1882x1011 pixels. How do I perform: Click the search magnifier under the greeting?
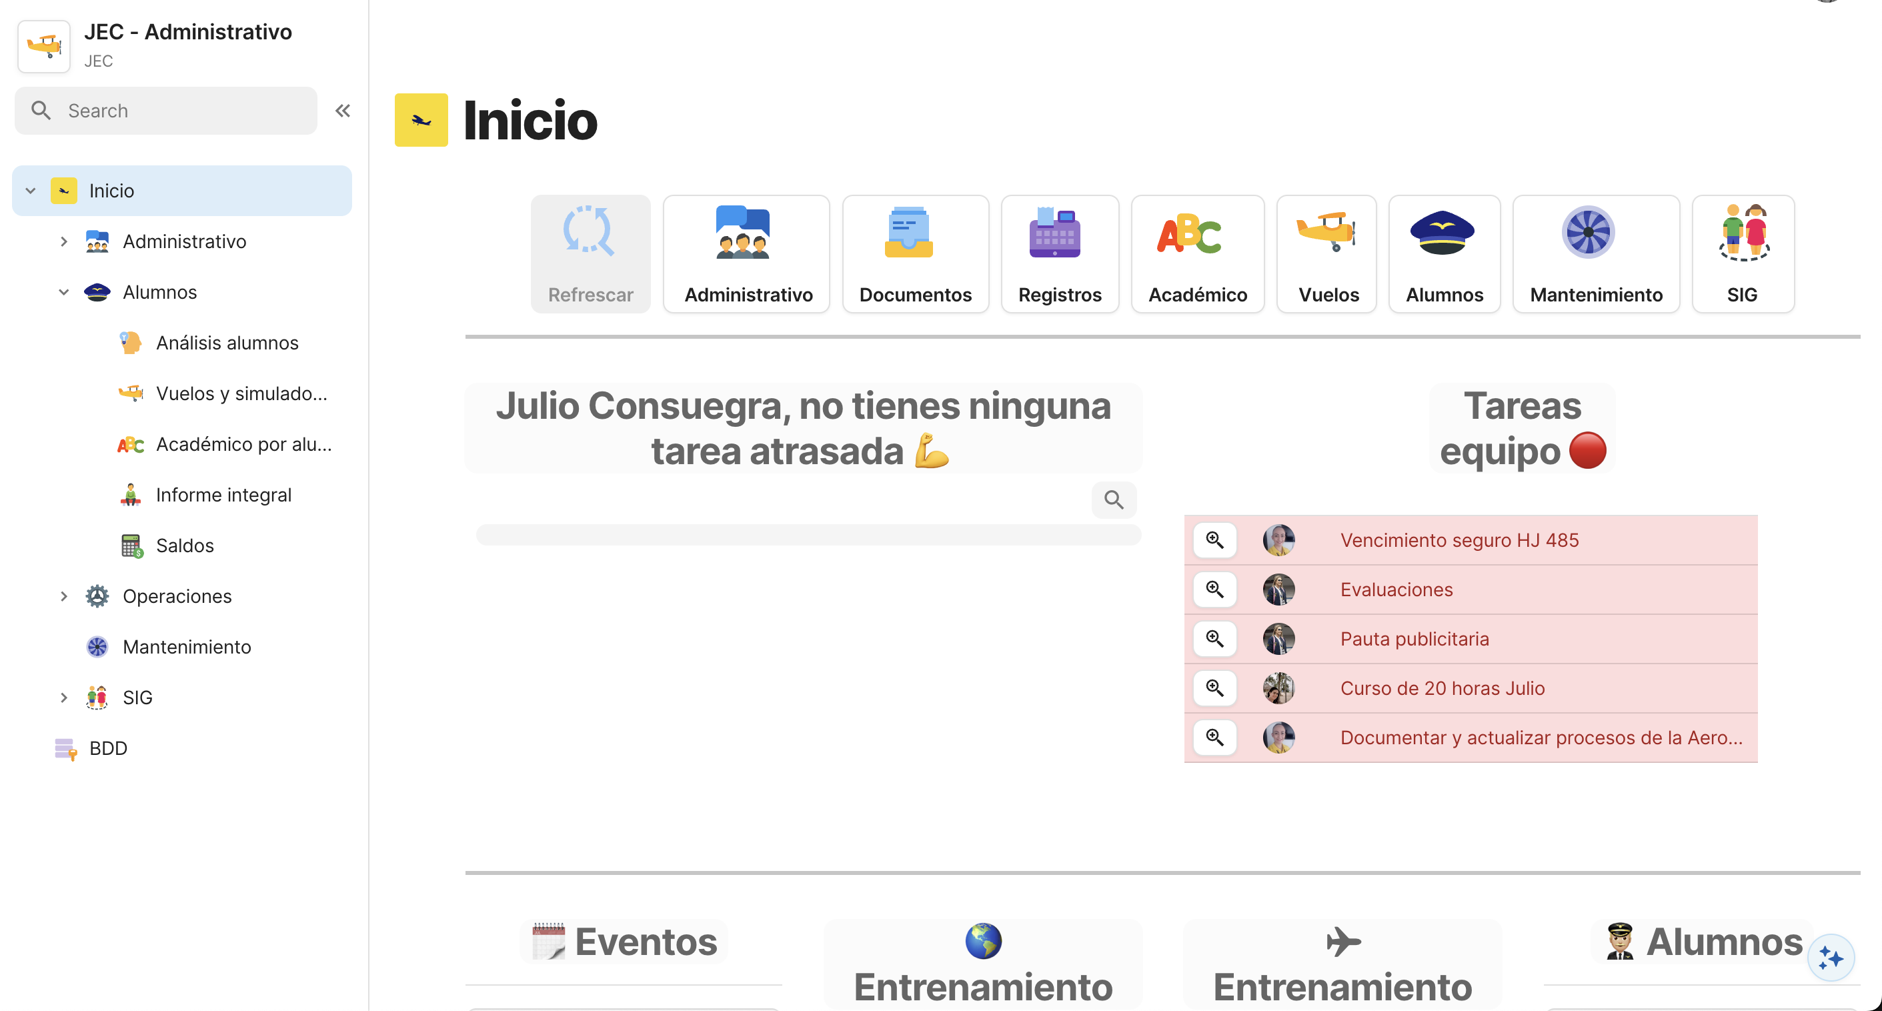coord(1114,499)
